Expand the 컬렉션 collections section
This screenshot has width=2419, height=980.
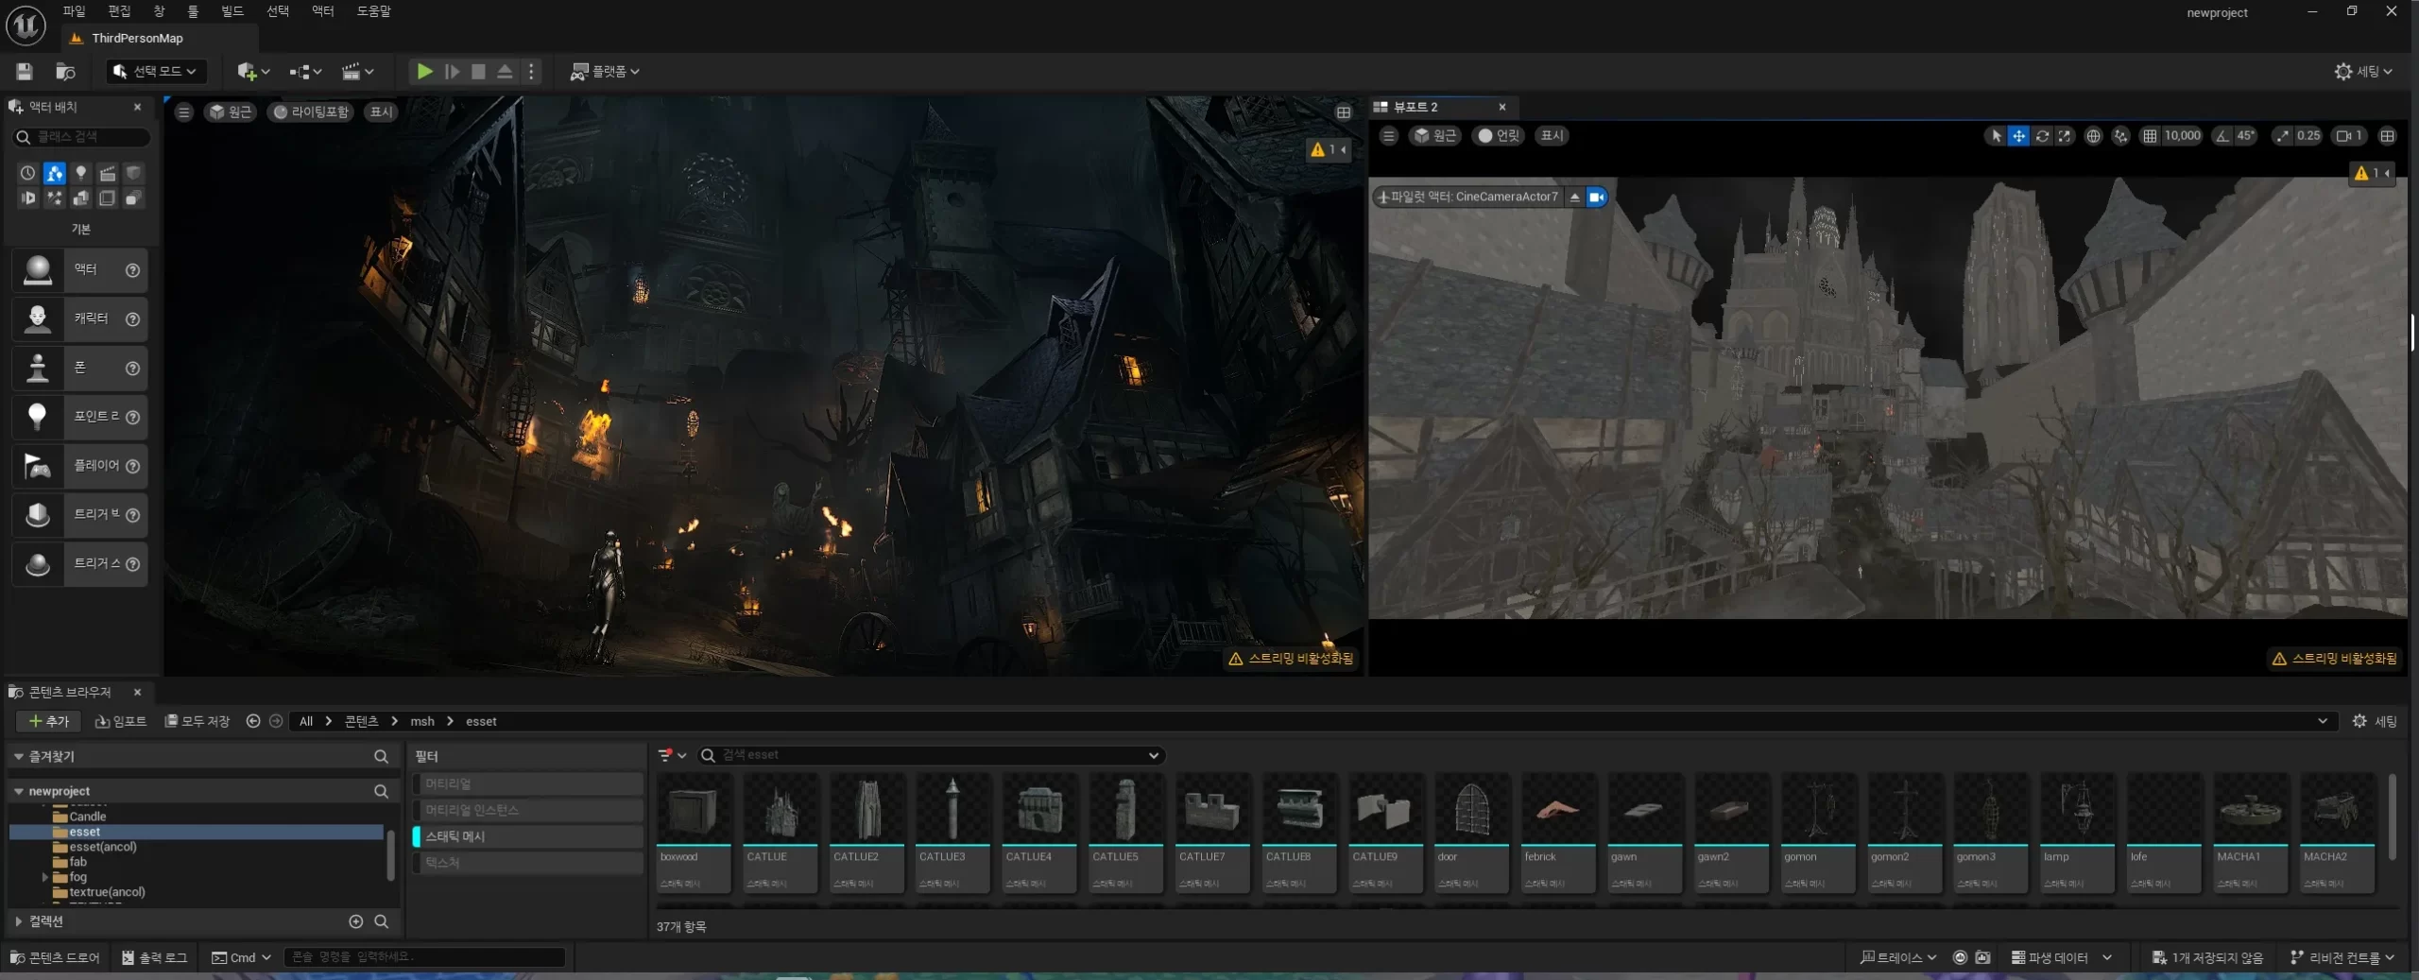pos(18,921)
